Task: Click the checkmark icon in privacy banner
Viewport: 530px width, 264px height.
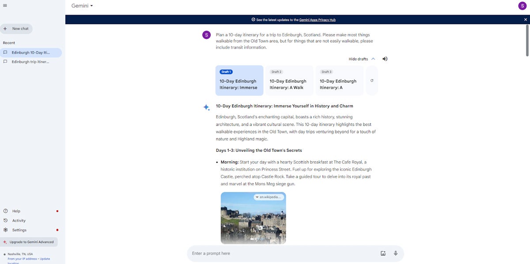Action: point(254,19)
